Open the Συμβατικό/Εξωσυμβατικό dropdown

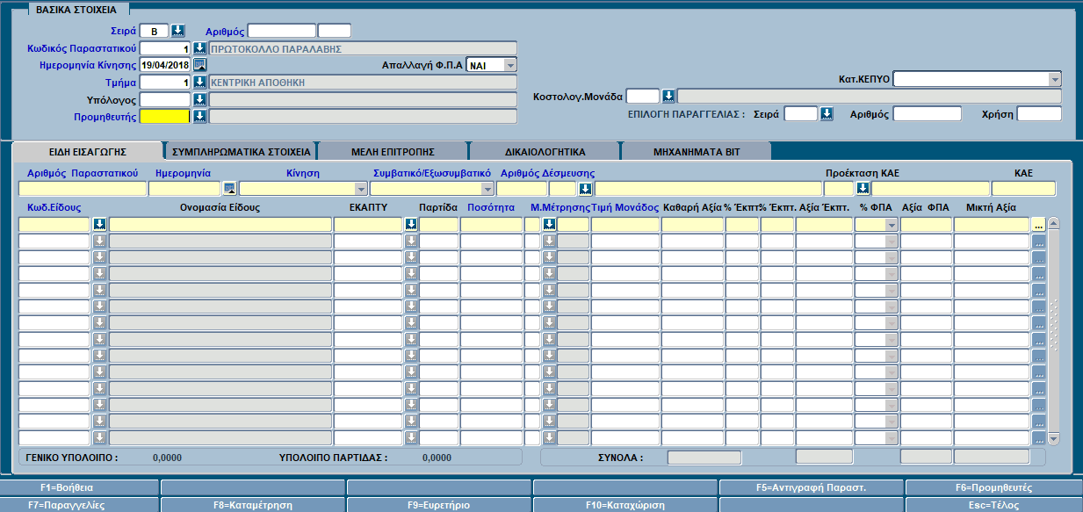(x=487, y=188)
